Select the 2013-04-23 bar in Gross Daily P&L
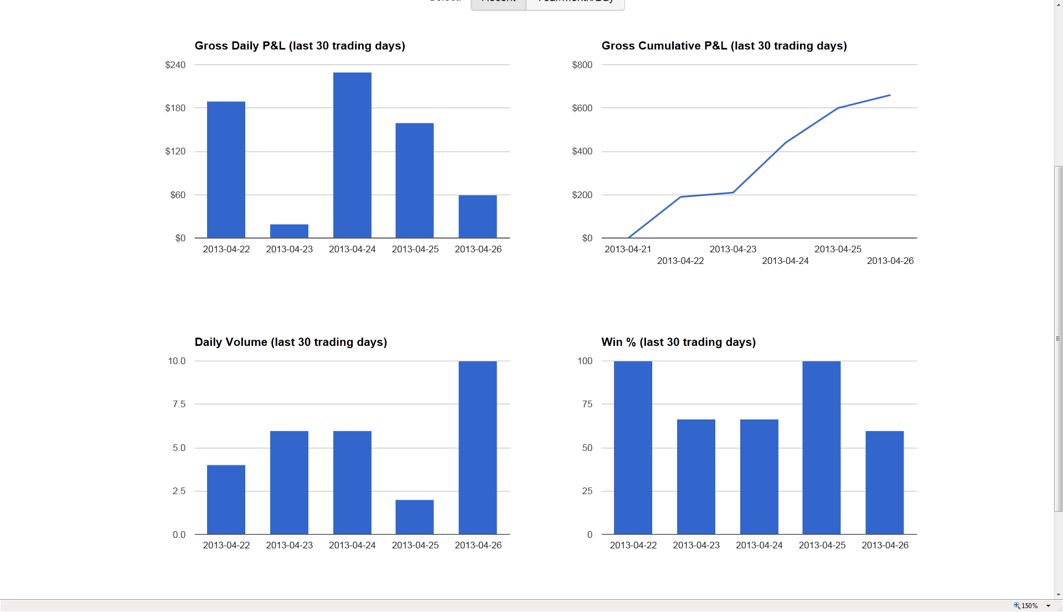 pyautogui.click(x=289, y=231)
